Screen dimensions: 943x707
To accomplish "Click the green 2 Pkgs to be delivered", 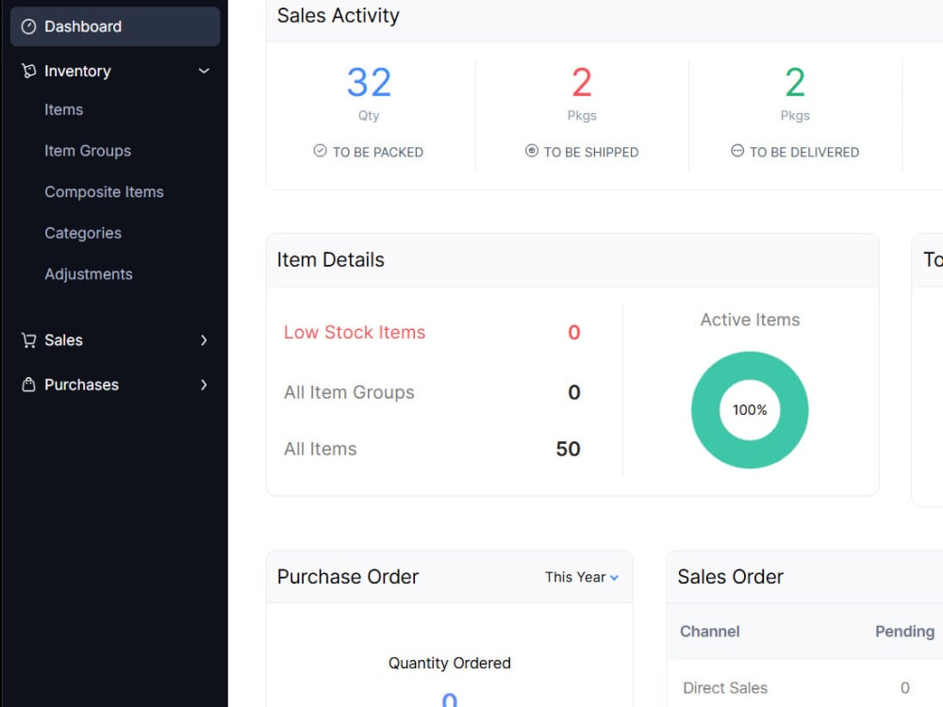I will point(795,82).
